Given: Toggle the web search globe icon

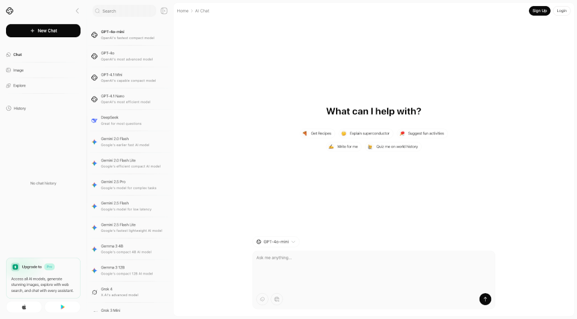Looking at the screenshot, I should pos(276,299).
